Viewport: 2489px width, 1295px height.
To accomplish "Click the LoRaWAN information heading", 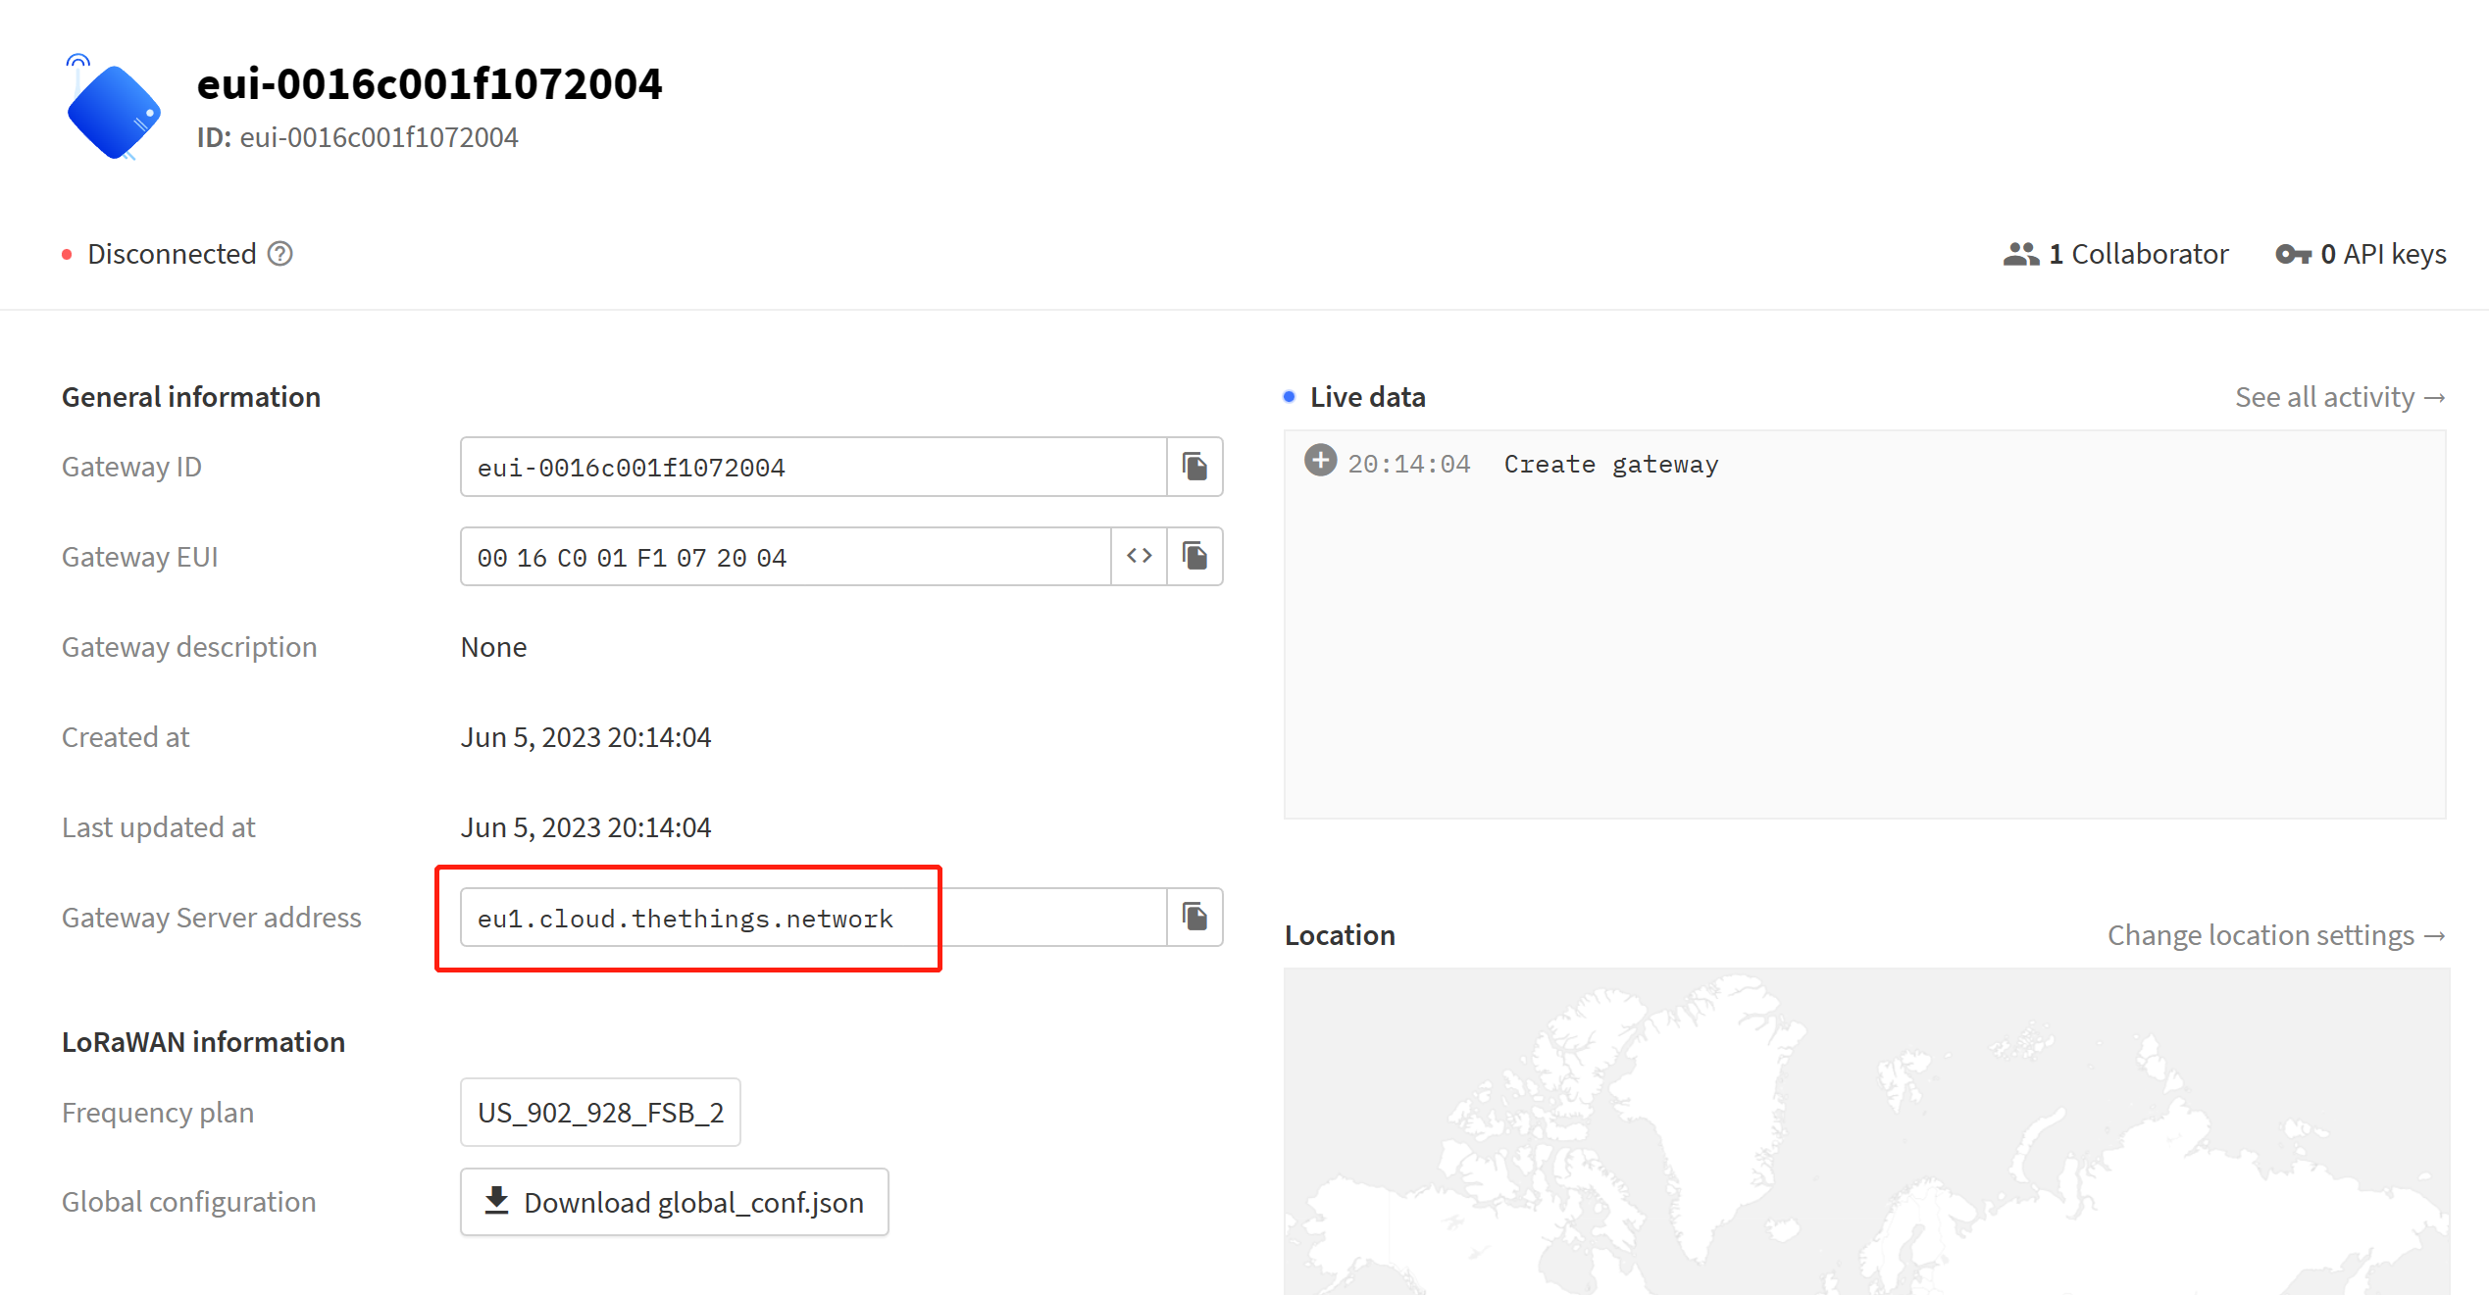I will coord(203,1042).
